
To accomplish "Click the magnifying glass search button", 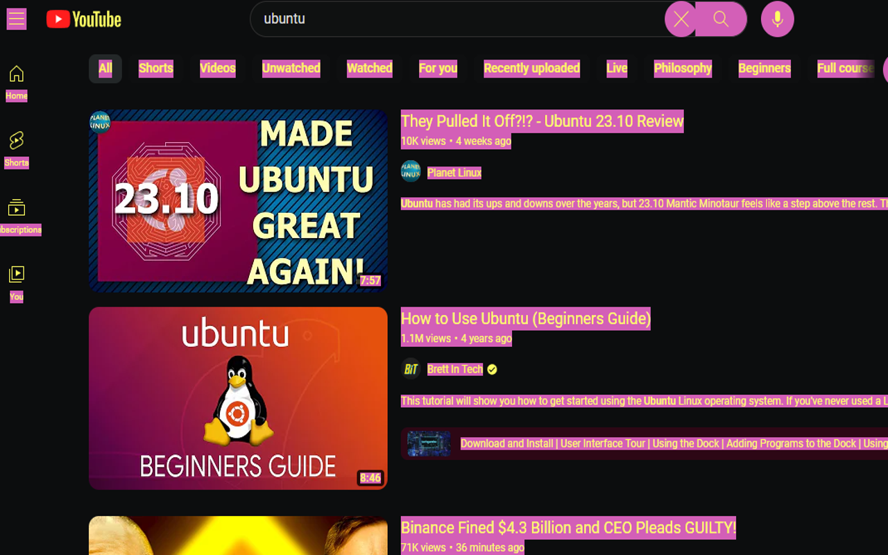I will 721,19.
